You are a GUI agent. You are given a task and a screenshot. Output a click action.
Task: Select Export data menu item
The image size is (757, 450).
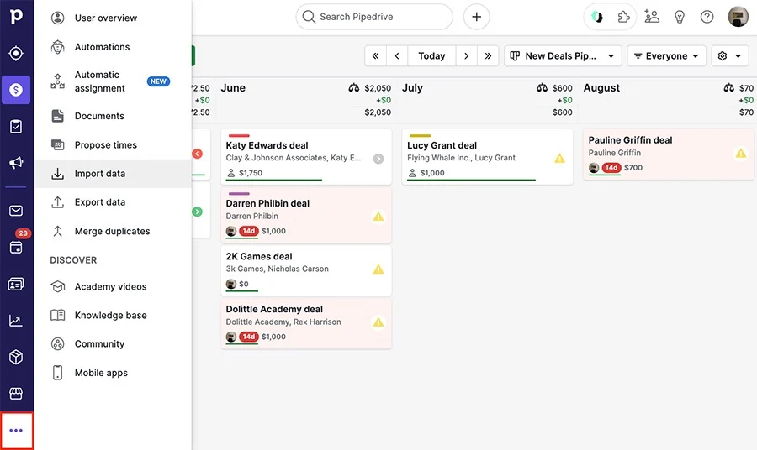pyautogui.click(x=114, y=202)
